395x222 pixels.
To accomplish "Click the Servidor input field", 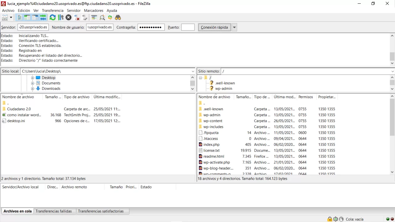I will pos(33,27).
